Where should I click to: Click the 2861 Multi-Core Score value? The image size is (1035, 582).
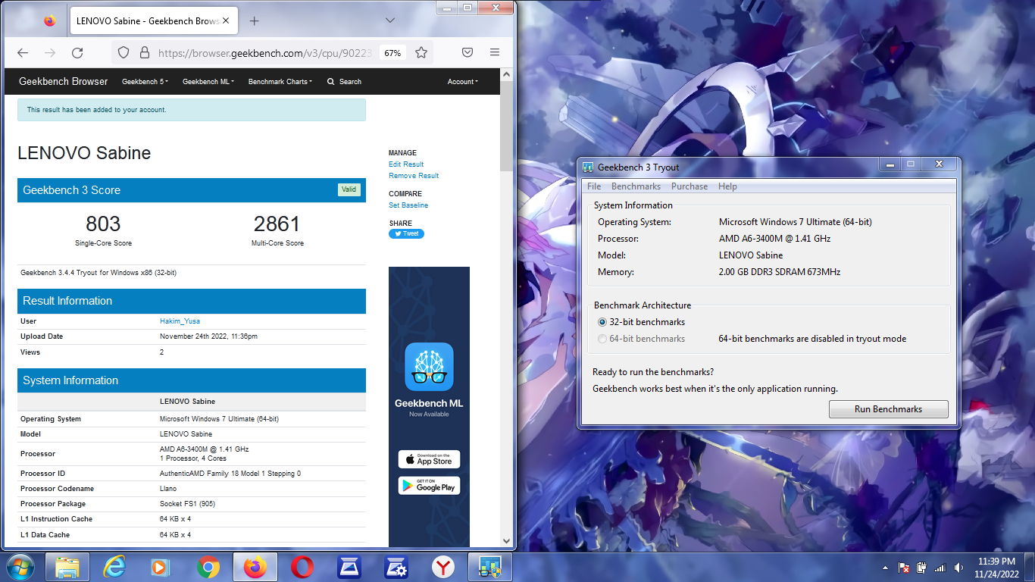[x=277, y=224]
